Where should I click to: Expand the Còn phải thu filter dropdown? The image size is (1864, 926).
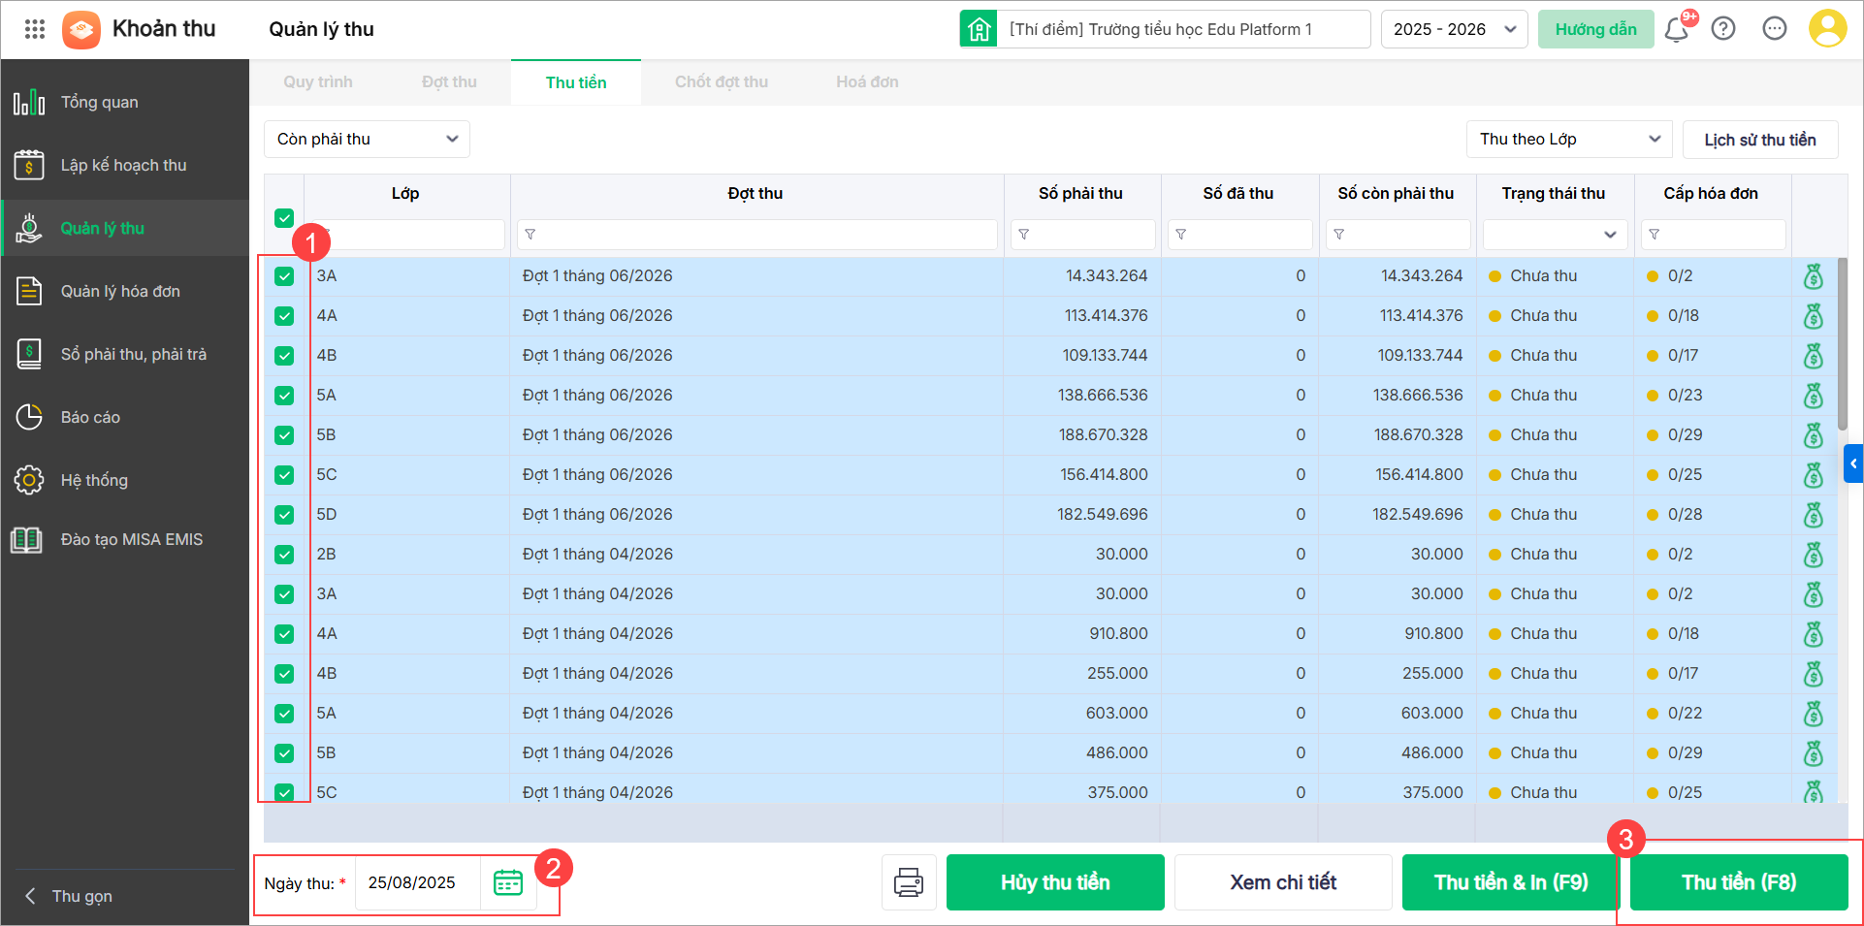click(367, 139)
